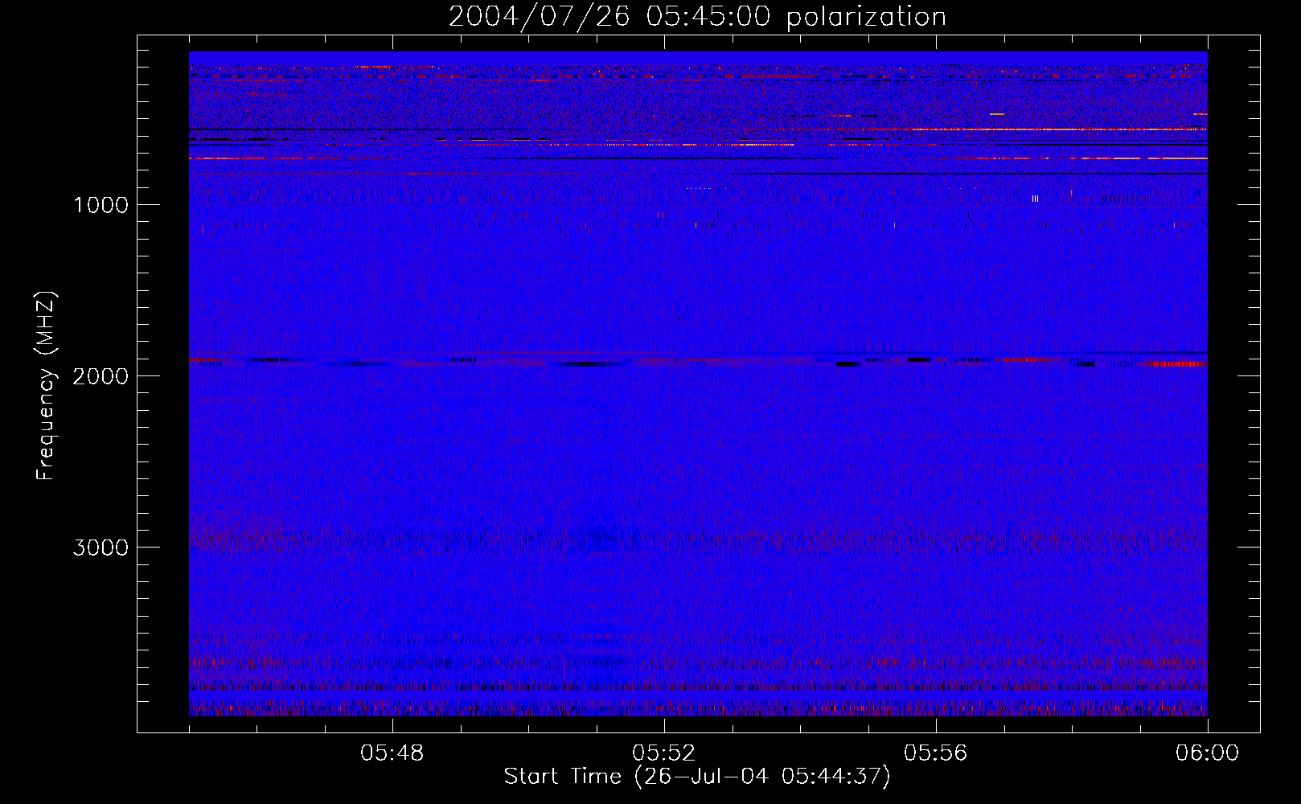The height and width of the screenshot is (804, 1301).
Task: Click the 05:56 time tick label
Action: tap(936, 753)
